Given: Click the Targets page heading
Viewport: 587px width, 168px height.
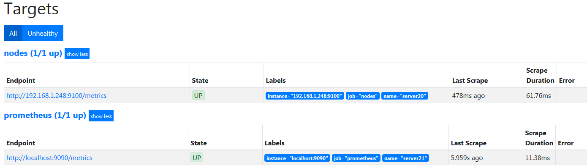Looking at the screenshot, I should [x=31, y=9].
